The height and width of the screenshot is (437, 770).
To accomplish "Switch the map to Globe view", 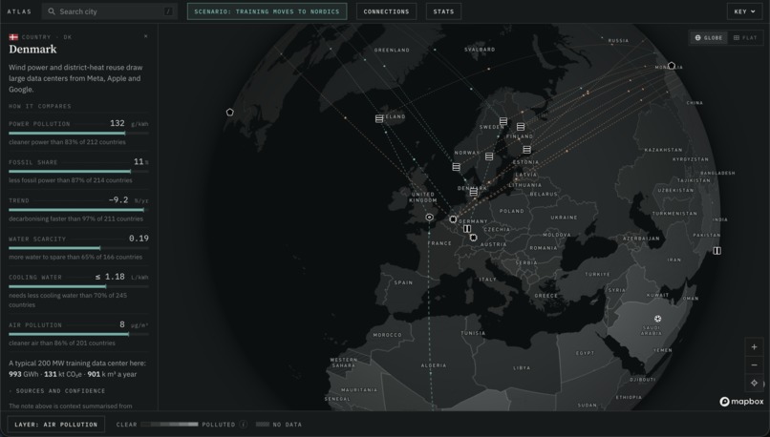I will 709,38.
